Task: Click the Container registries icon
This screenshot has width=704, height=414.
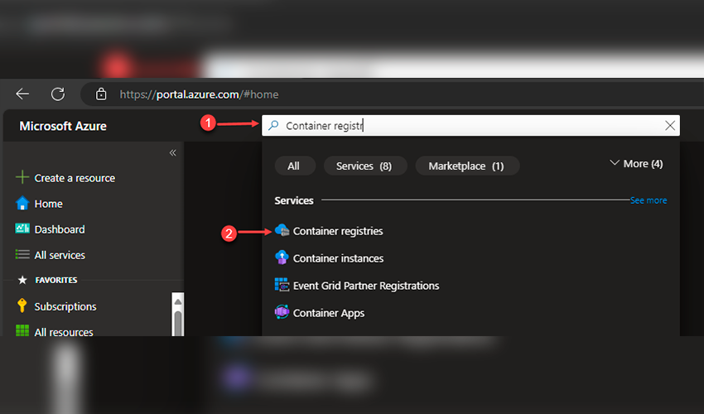Action: click(282, 230)
